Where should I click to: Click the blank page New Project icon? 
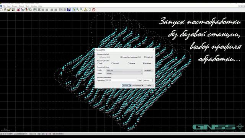1,10
